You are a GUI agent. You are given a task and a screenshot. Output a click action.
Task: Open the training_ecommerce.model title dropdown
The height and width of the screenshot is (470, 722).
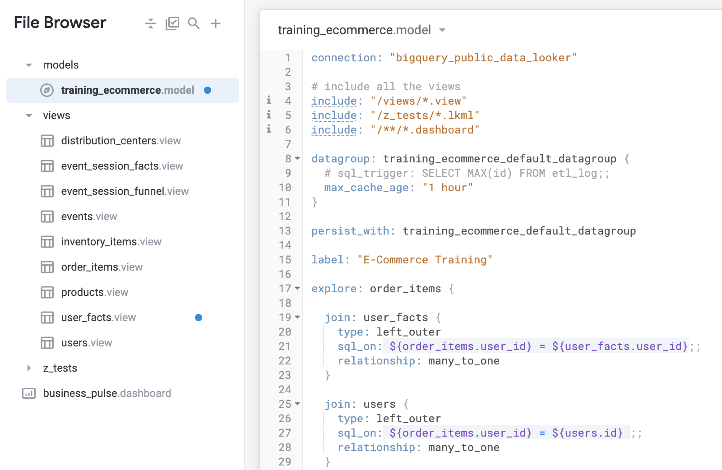(442, 30)
